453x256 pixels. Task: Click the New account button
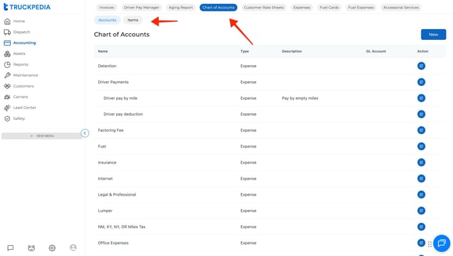tap(433, 35)
